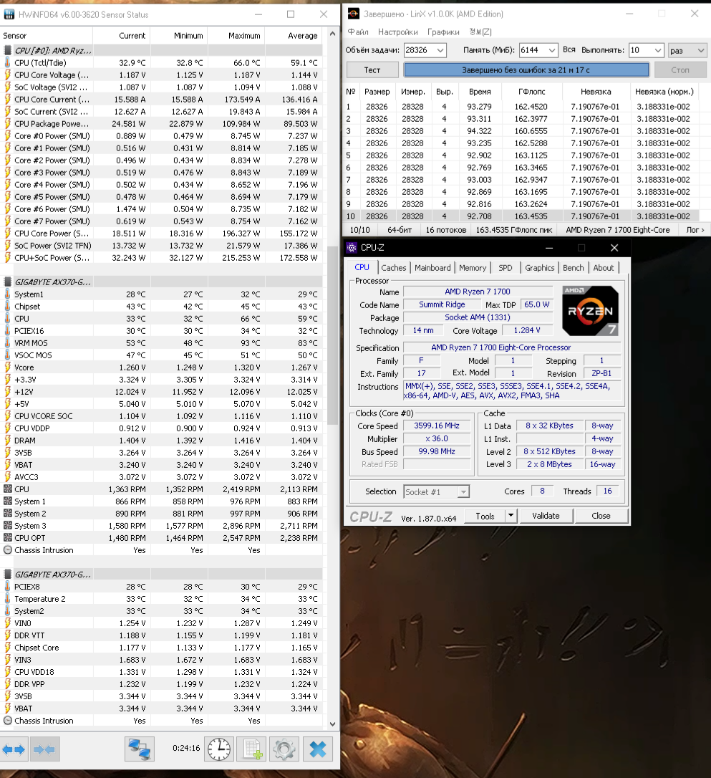Switch to CPU-Z Caches tab
This screenshot has width=711, height=778.
click(x=394, y=268)
